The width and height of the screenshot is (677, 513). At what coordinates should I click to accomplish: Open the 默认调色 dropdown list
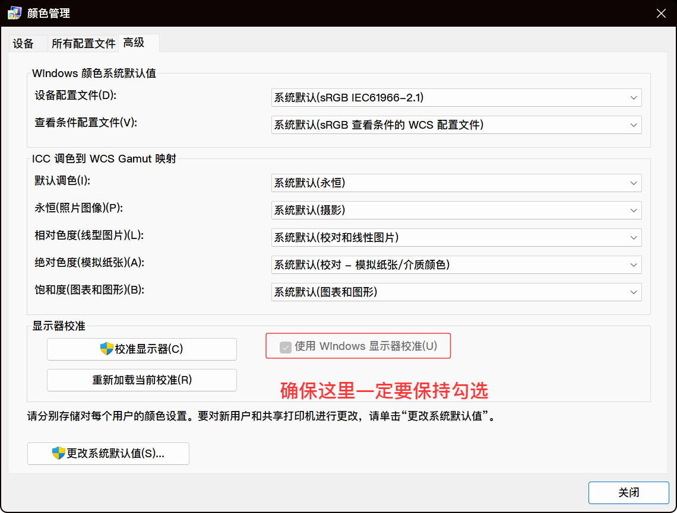(x=456, y=183)
